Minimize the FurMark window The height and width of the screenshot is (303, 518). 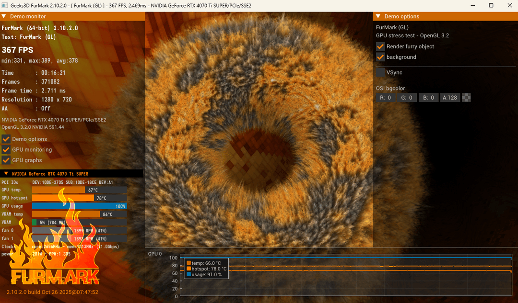click(469, 5)
